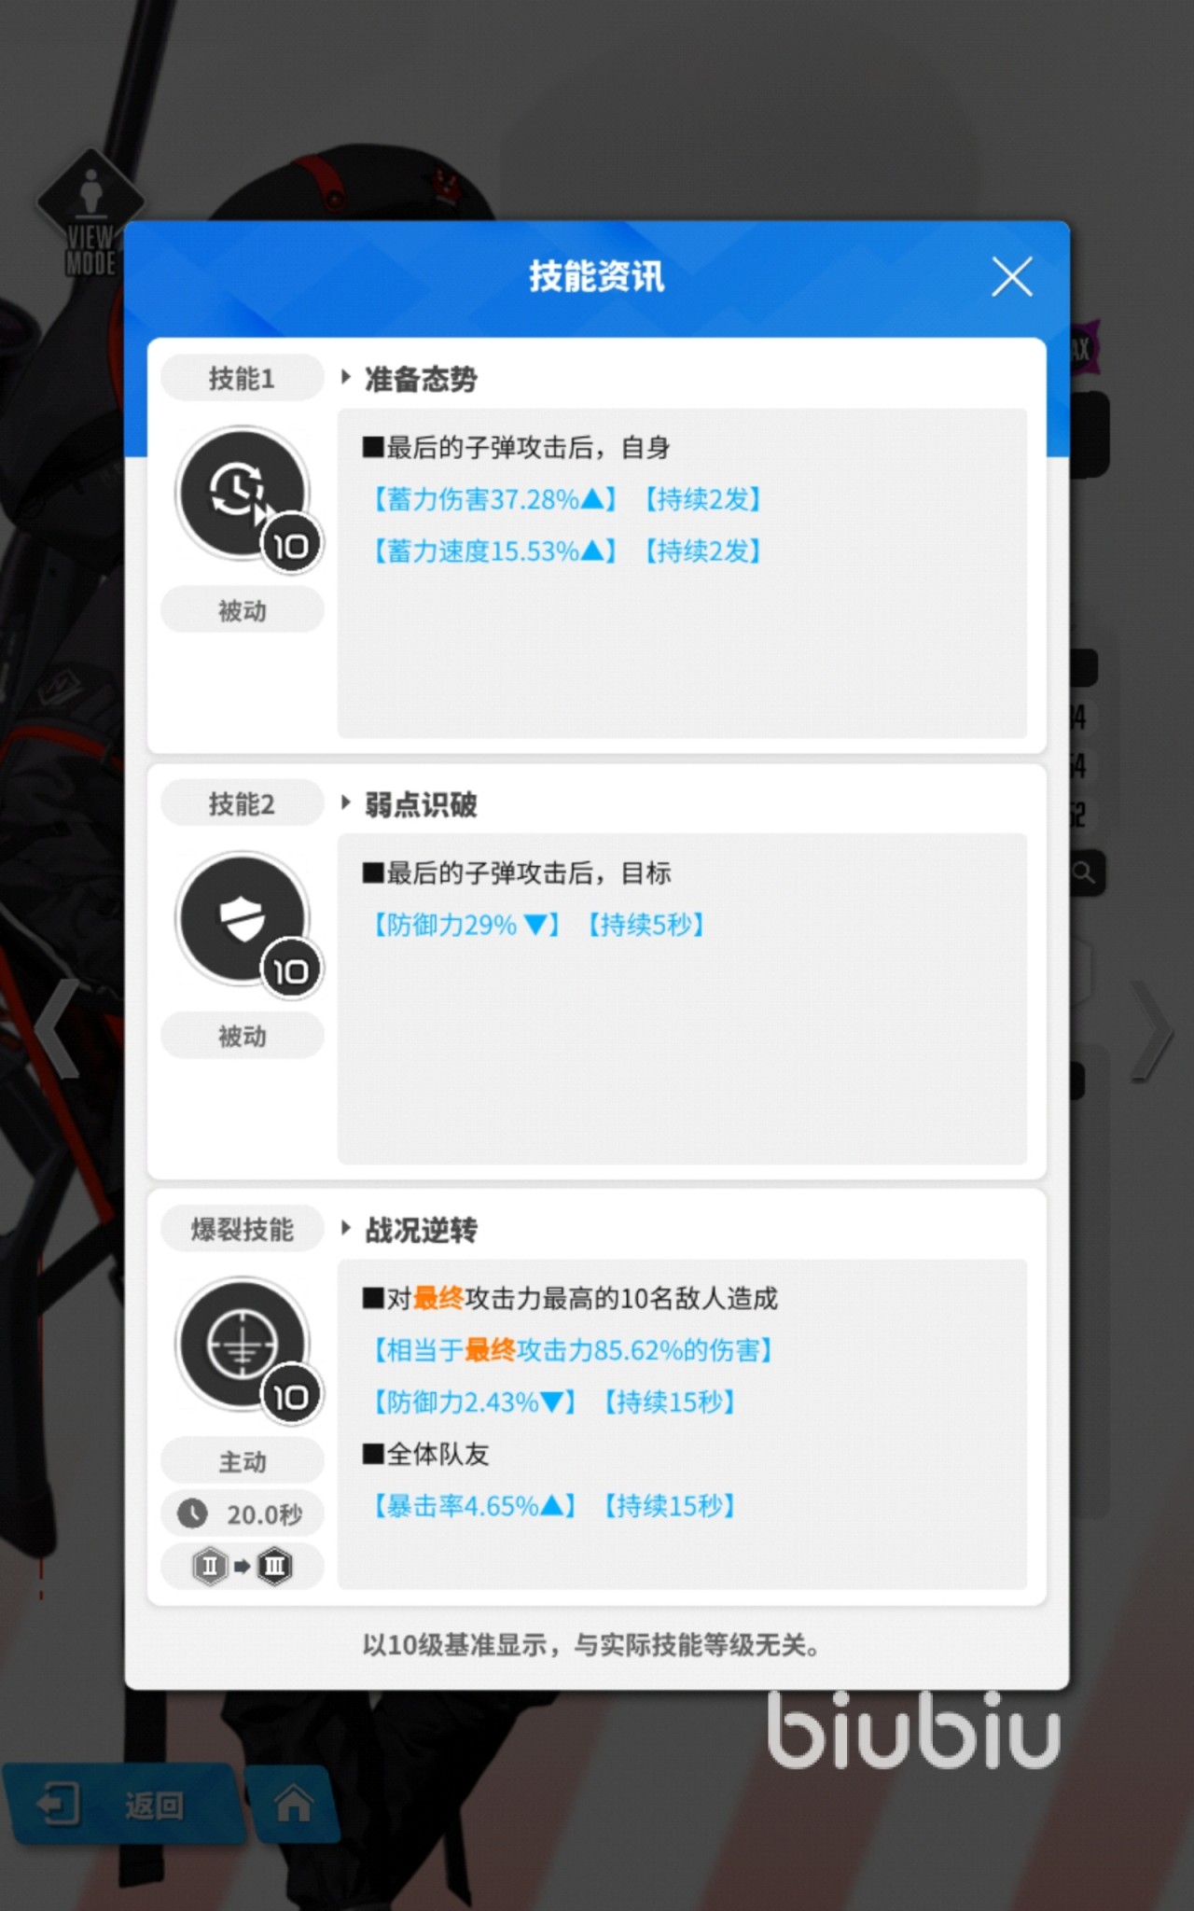This screenshot has width=1194, height=1911.
Task: Show previous character with left arrow
Action: (x=58, y=1030)
